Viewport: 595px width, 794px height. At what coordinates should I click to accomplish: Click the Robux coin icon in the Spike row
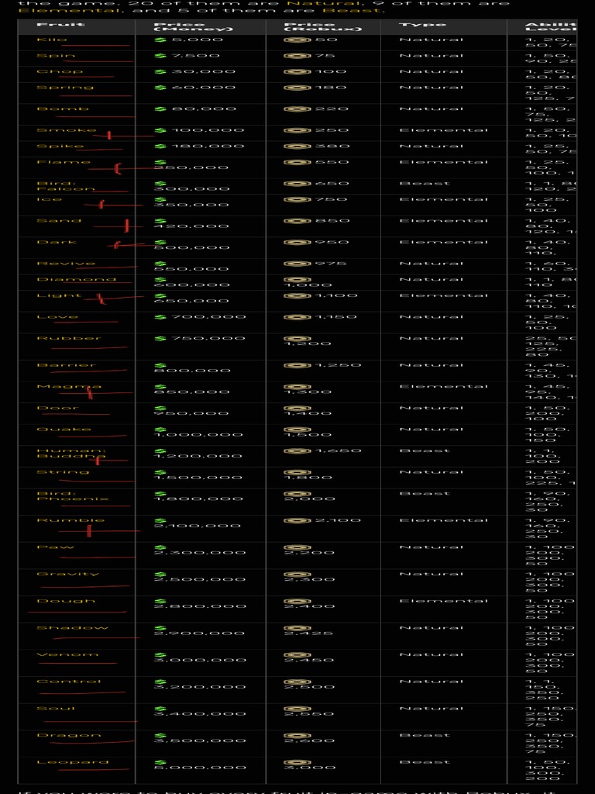tap(297, 147)
